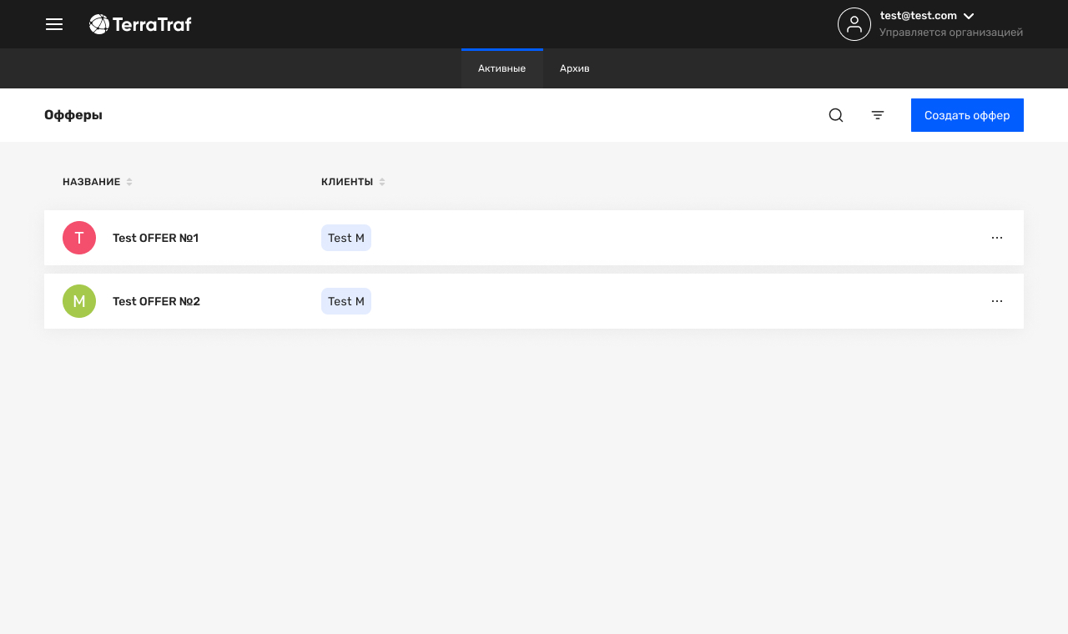Click the green M avatar of Test OFFER №2

pos(79,301)
